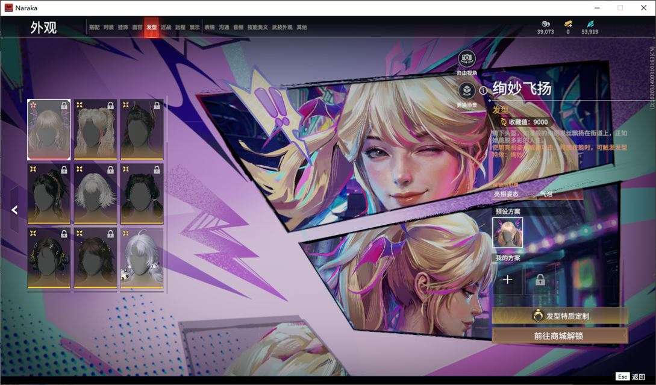Click the left arrow to collapse hairstyle list

point(14,210)
